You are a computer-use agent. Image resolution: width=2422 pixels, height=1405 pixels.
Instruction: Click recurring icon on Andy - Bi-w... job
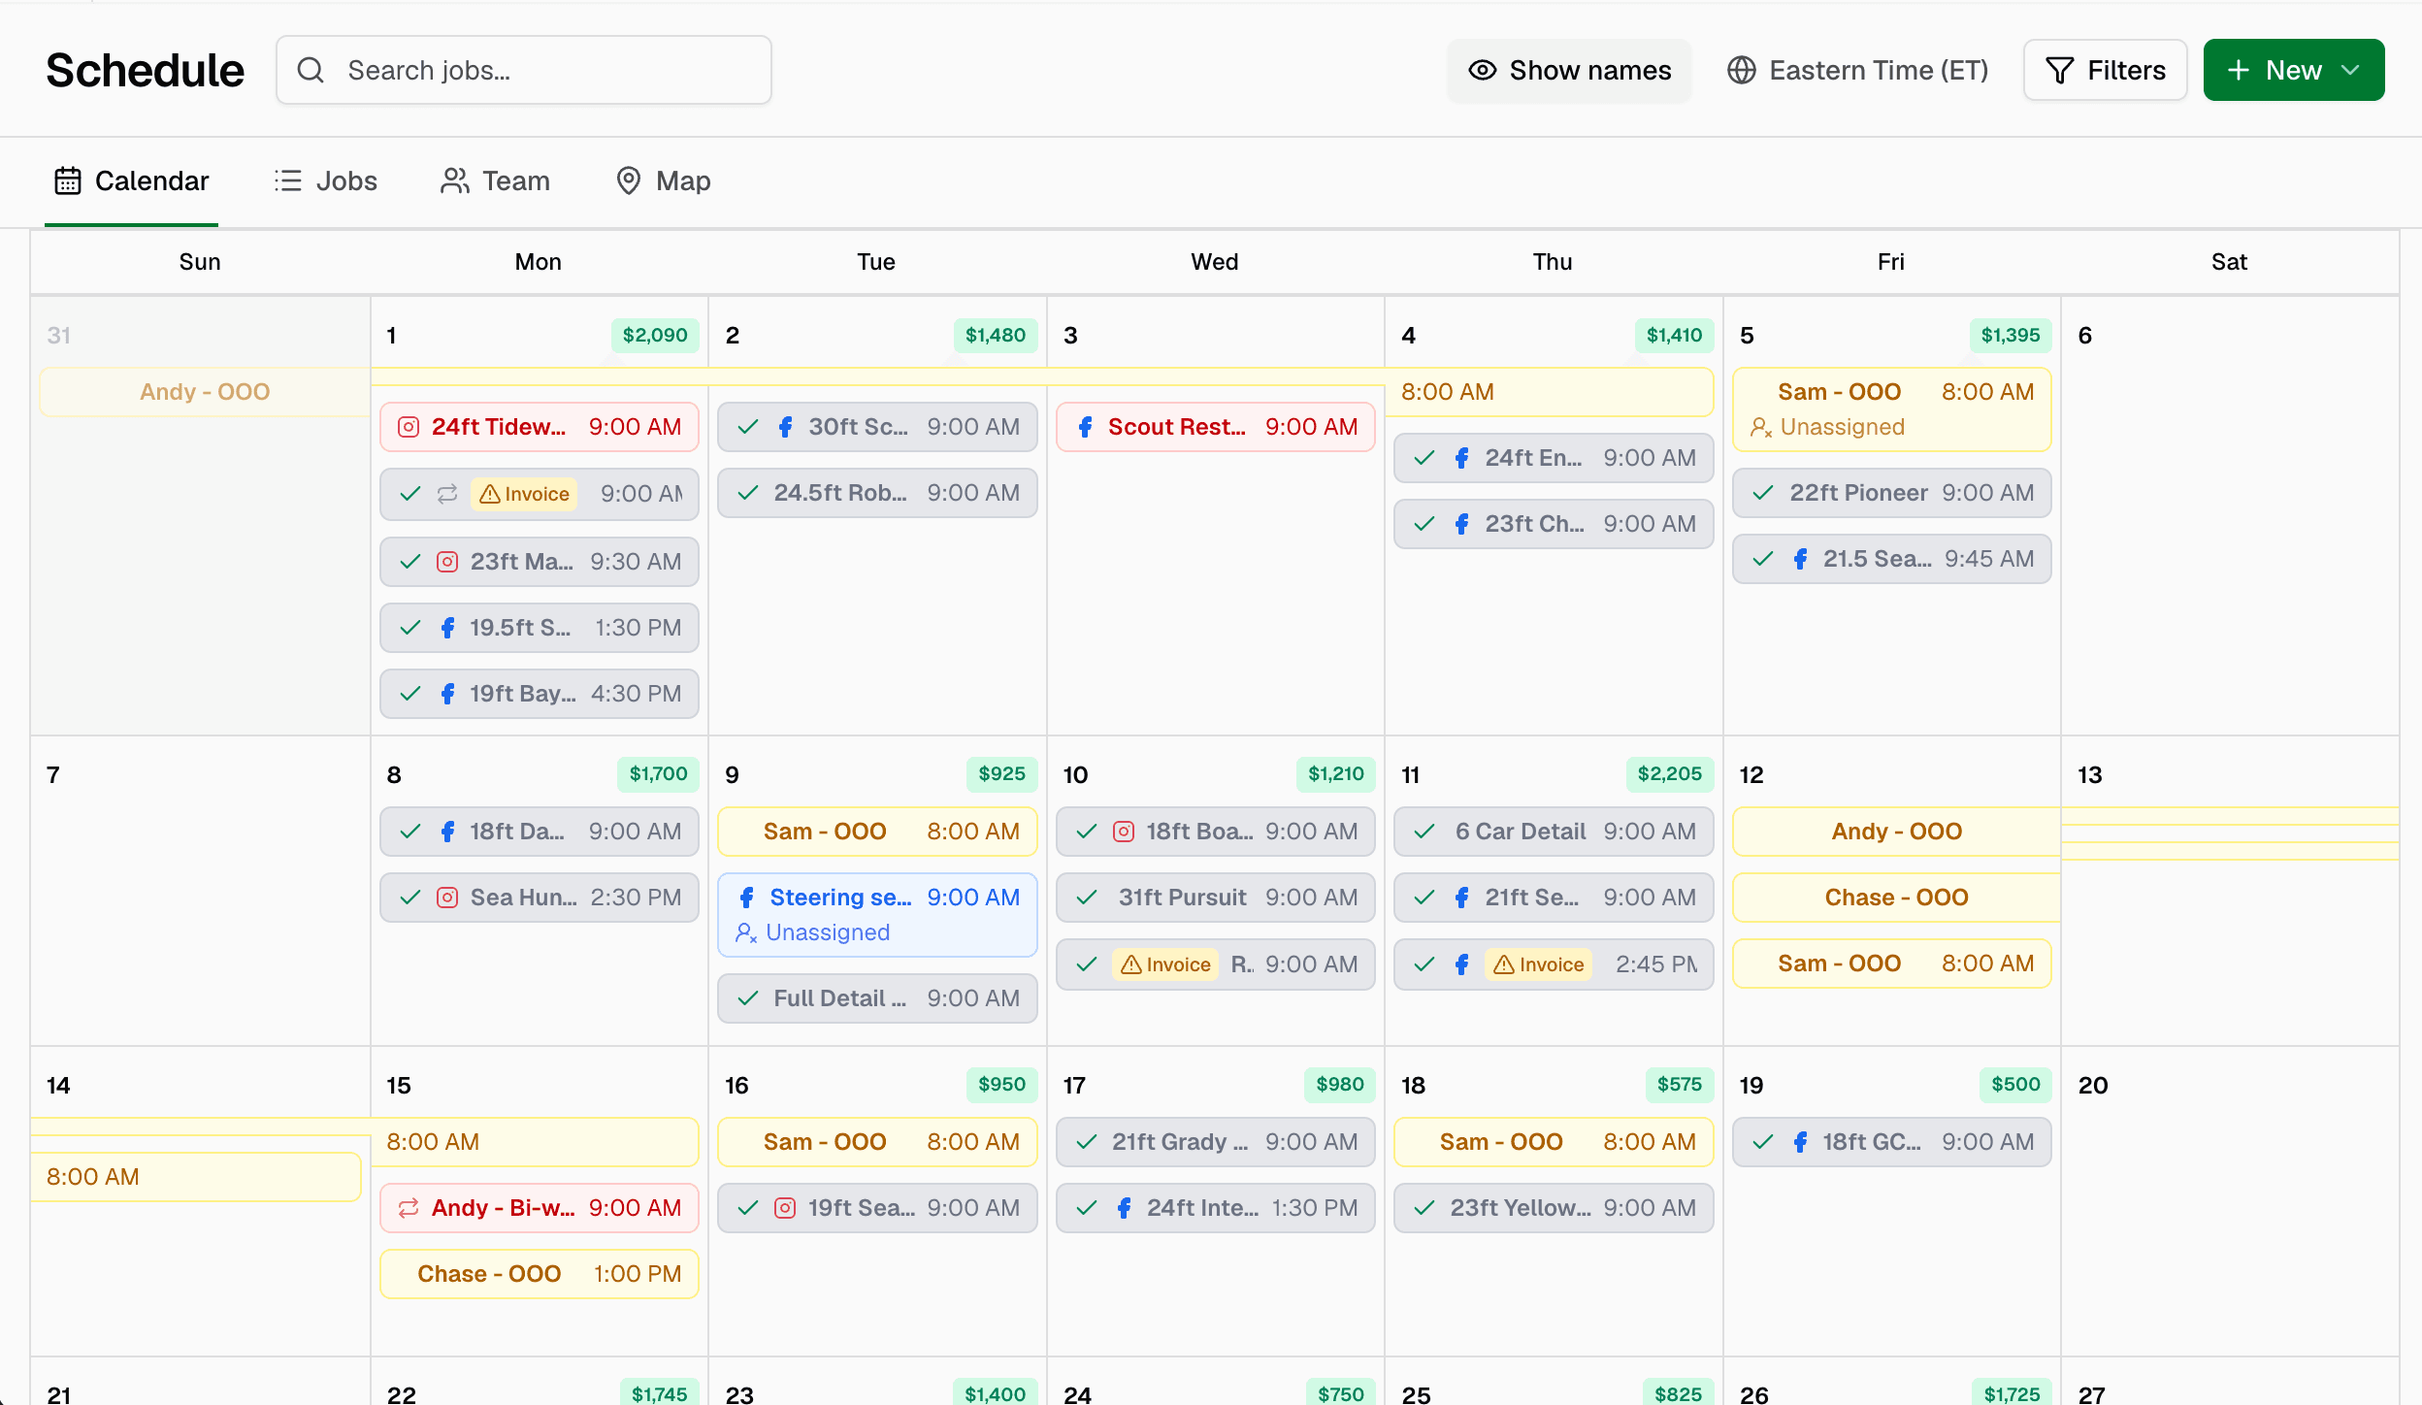coord(409,1208)
